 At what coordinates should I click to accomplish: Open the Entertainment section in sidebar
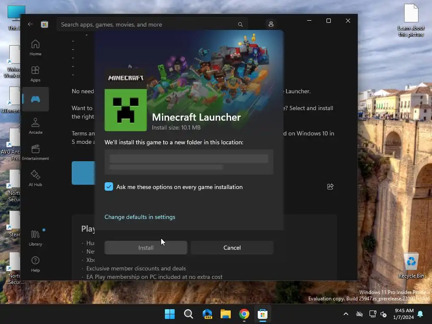click(35, 152)
